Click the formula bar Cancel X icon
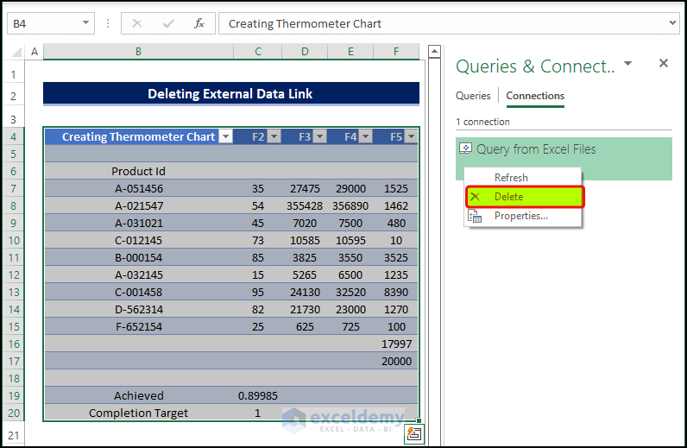 (x=137, y=23)
